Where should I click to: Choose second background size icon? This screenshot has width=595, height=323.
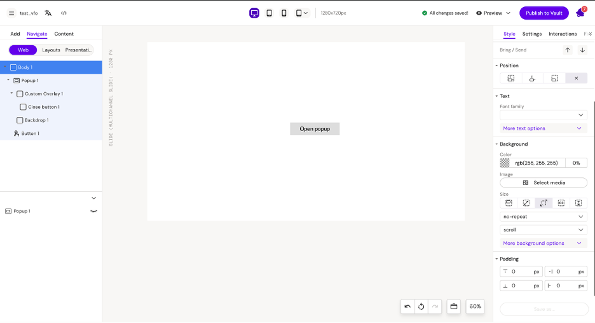pos(526,203)
